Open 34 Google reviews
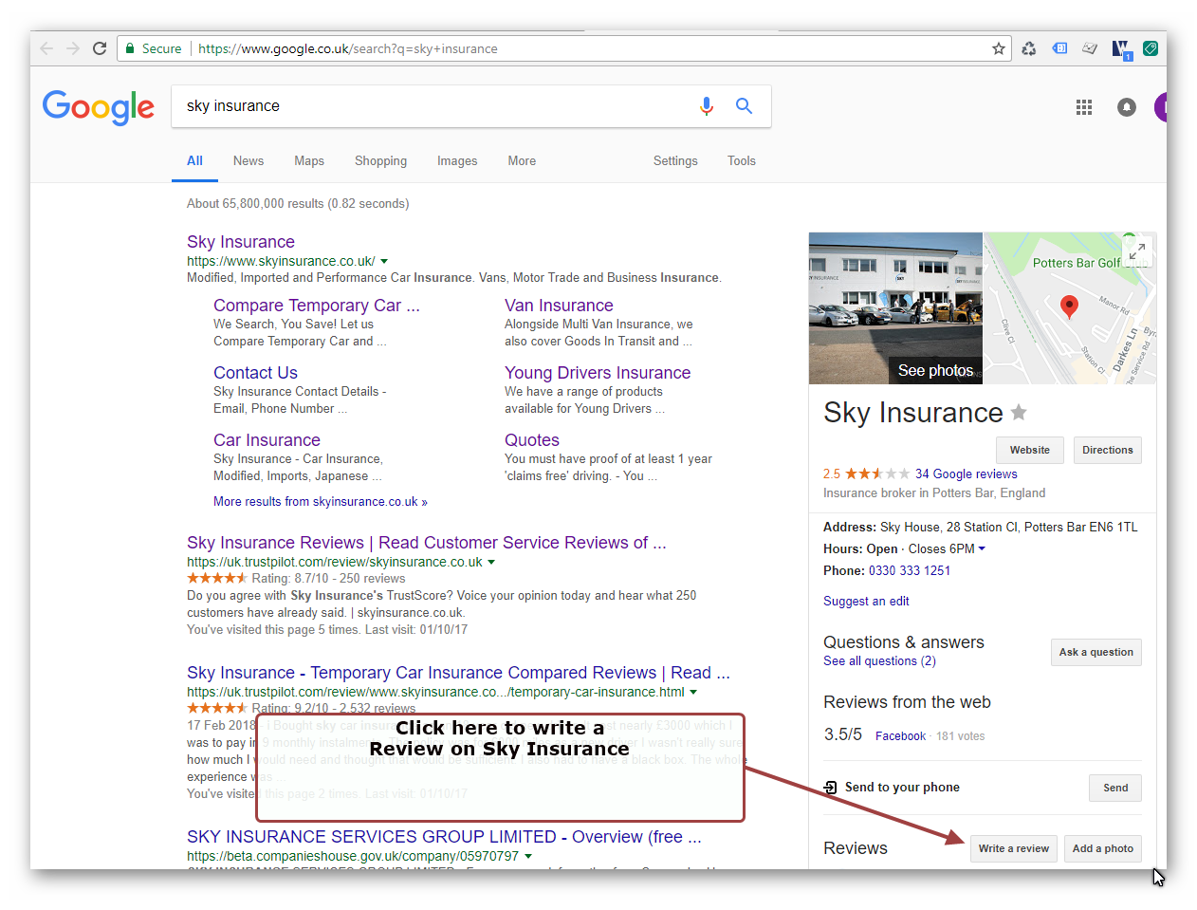 (x=966, y=474)
